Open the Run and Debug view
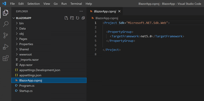 6,47
